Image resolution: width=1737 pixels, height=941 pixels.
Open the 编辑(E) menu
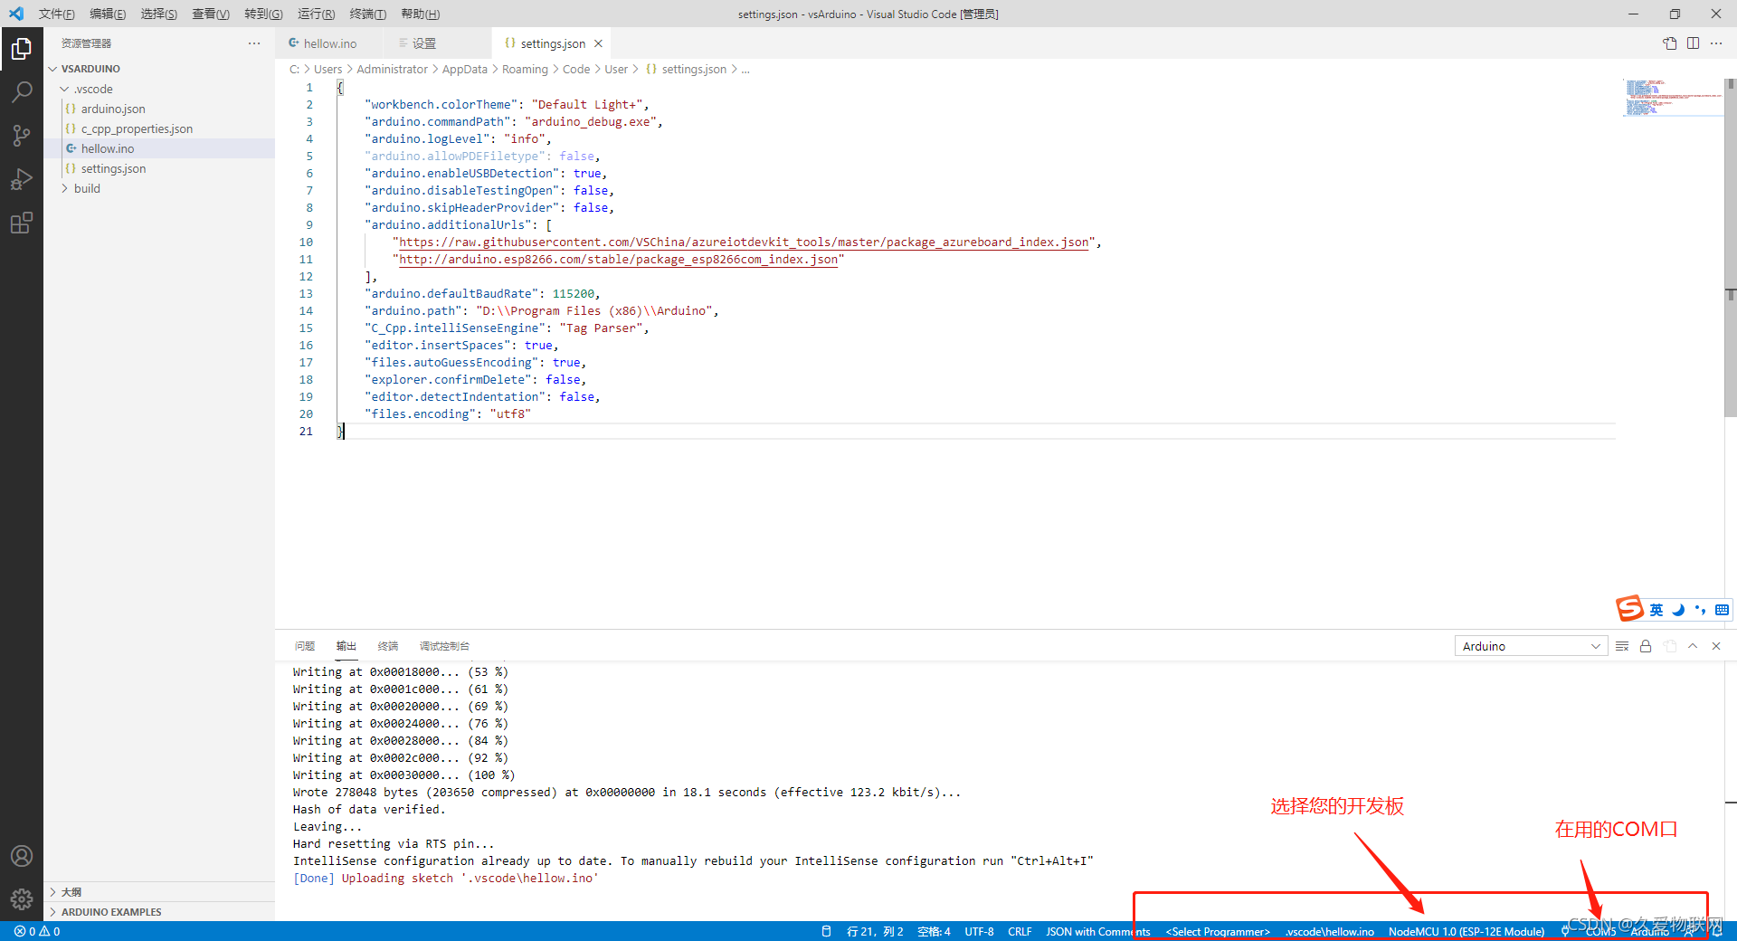point(108,14)
